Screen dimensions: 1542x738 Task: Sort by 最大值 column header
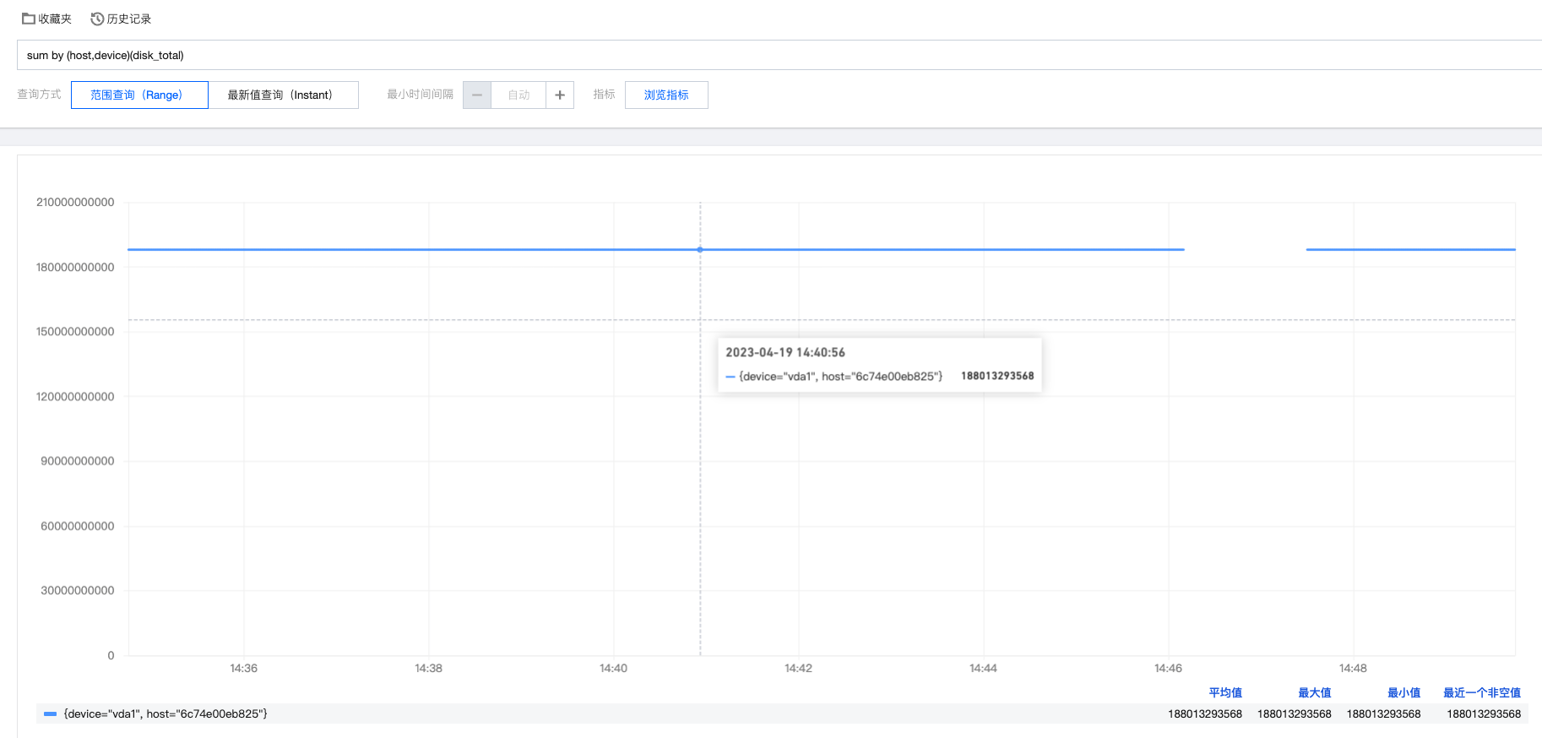click(1314, 692)
